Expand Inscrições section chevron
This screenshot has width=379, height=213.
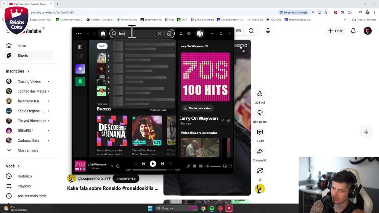28,71
